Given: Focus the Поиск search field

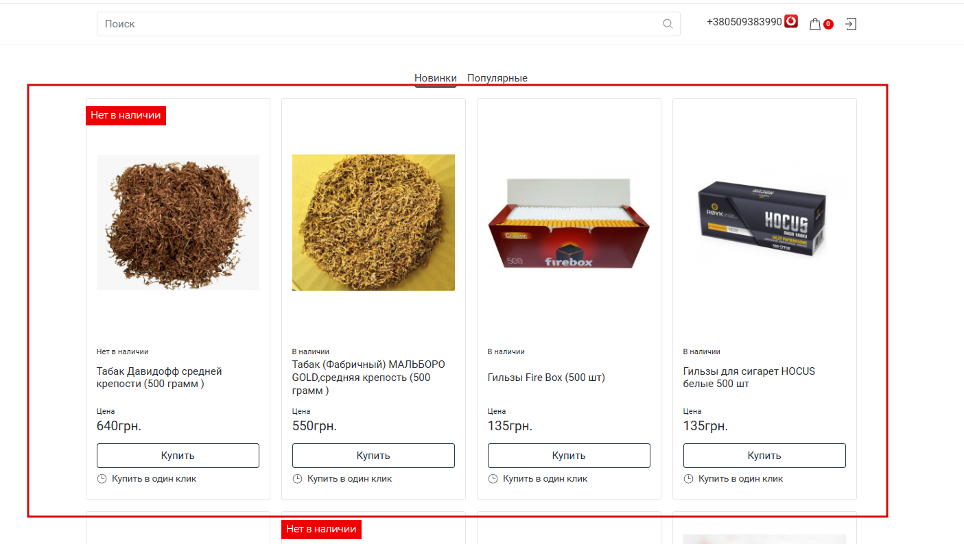Looking at the screenshot, I should tap(388, 24).
